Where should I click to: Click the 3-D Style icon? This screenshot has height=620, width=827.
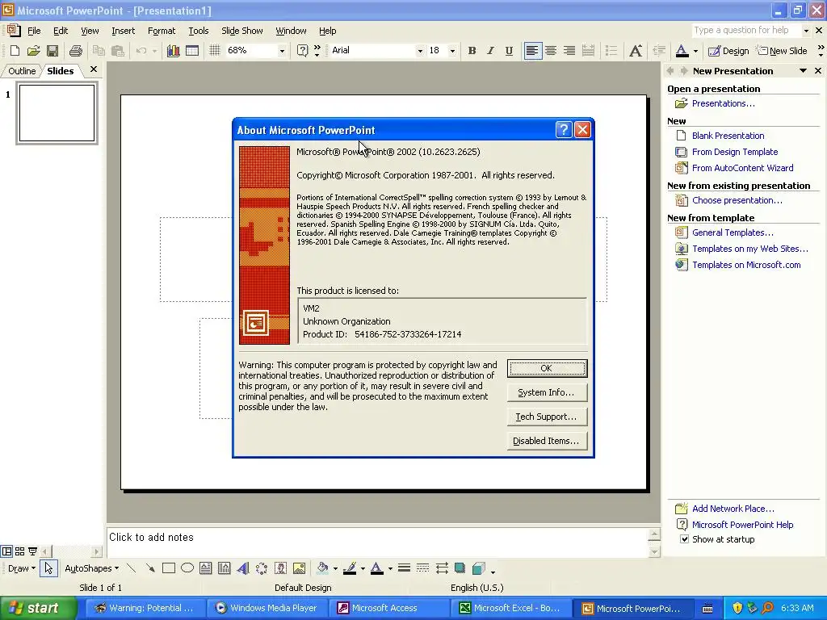point(478,568)
